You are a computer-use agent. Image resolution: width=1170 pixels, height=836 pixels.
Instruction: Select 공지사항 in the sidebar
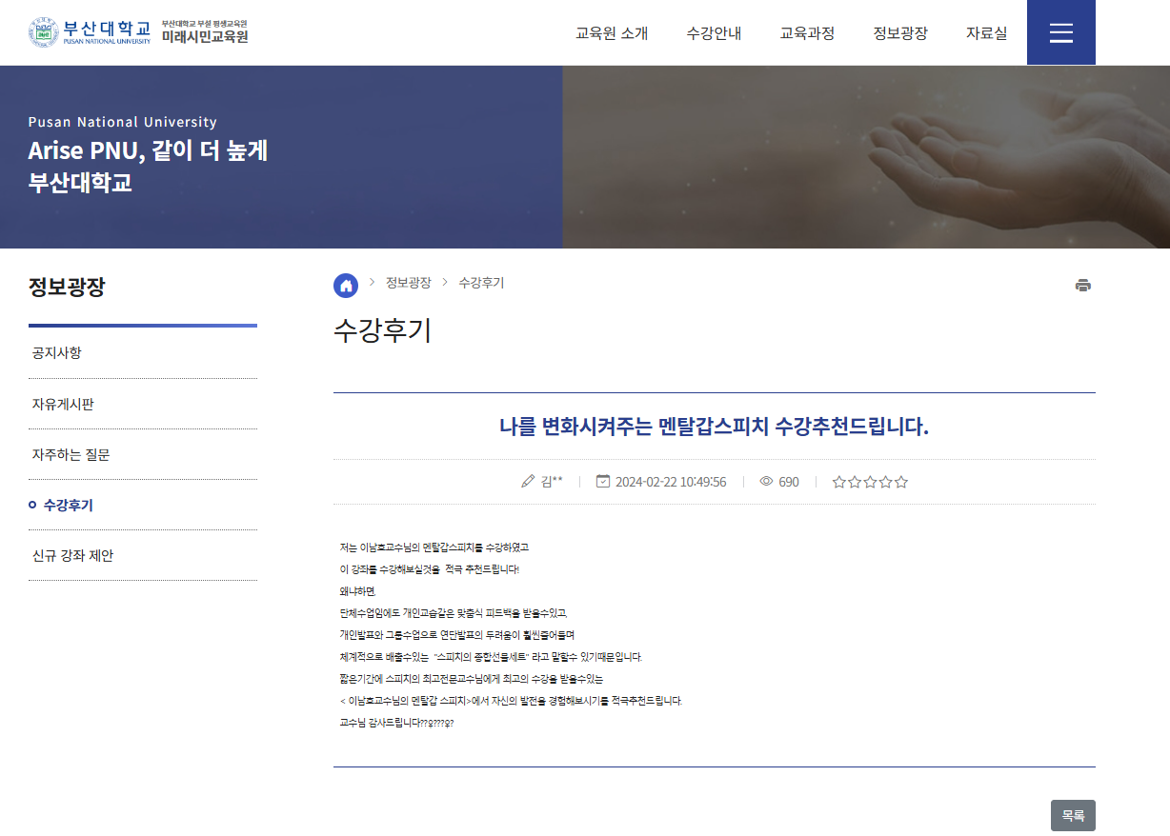tap(57, 353)
